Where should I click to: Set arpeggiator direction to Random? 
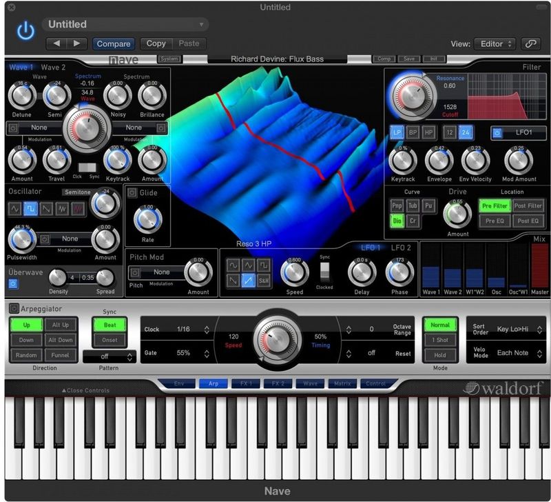coord(26,355)
